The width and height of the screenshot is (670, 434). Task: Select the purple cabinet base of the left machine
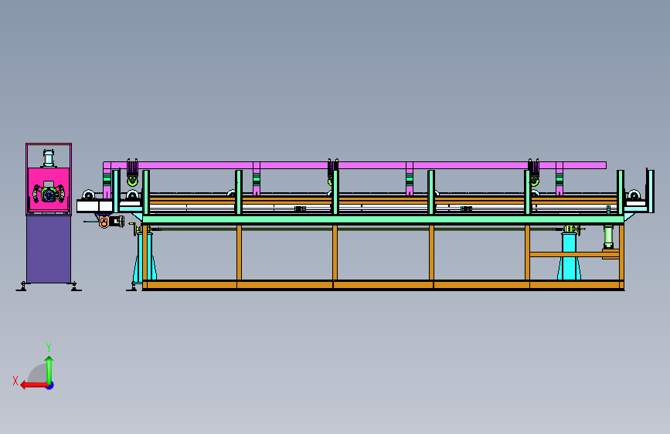tap(49, 249)
